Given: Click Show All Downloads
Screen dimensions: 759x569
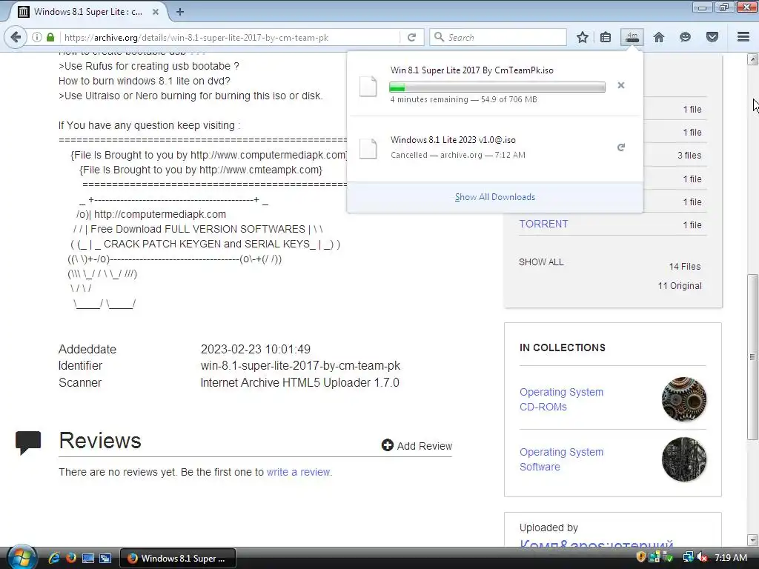Looking at the screenshot, I should pyautogui.click(x=494, y=197).
